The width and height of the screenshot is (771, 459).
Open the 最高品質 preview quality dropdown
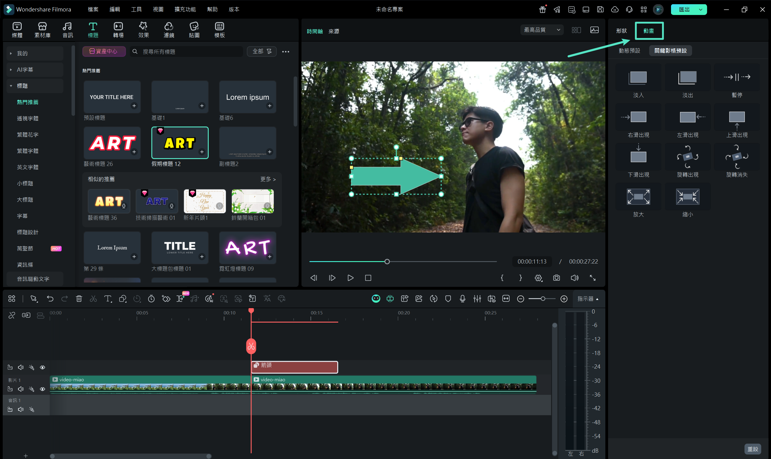[x=542, y=30]
